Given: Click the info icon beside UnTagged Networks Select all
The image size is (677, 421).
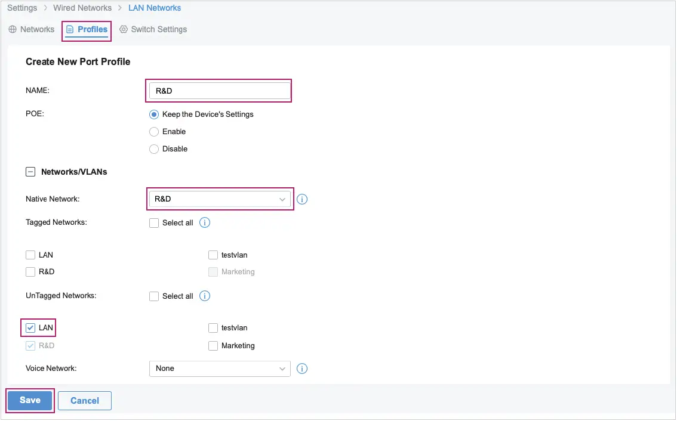Looking at the screenshot, I should click(x=204, y=295).
